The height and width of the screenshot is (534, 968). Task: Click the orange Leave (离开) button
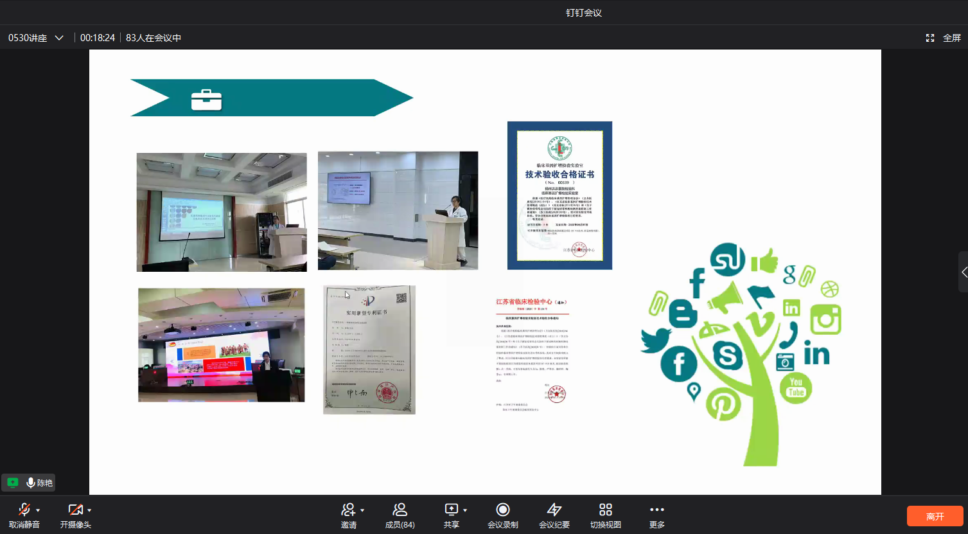tap(935, 516)
